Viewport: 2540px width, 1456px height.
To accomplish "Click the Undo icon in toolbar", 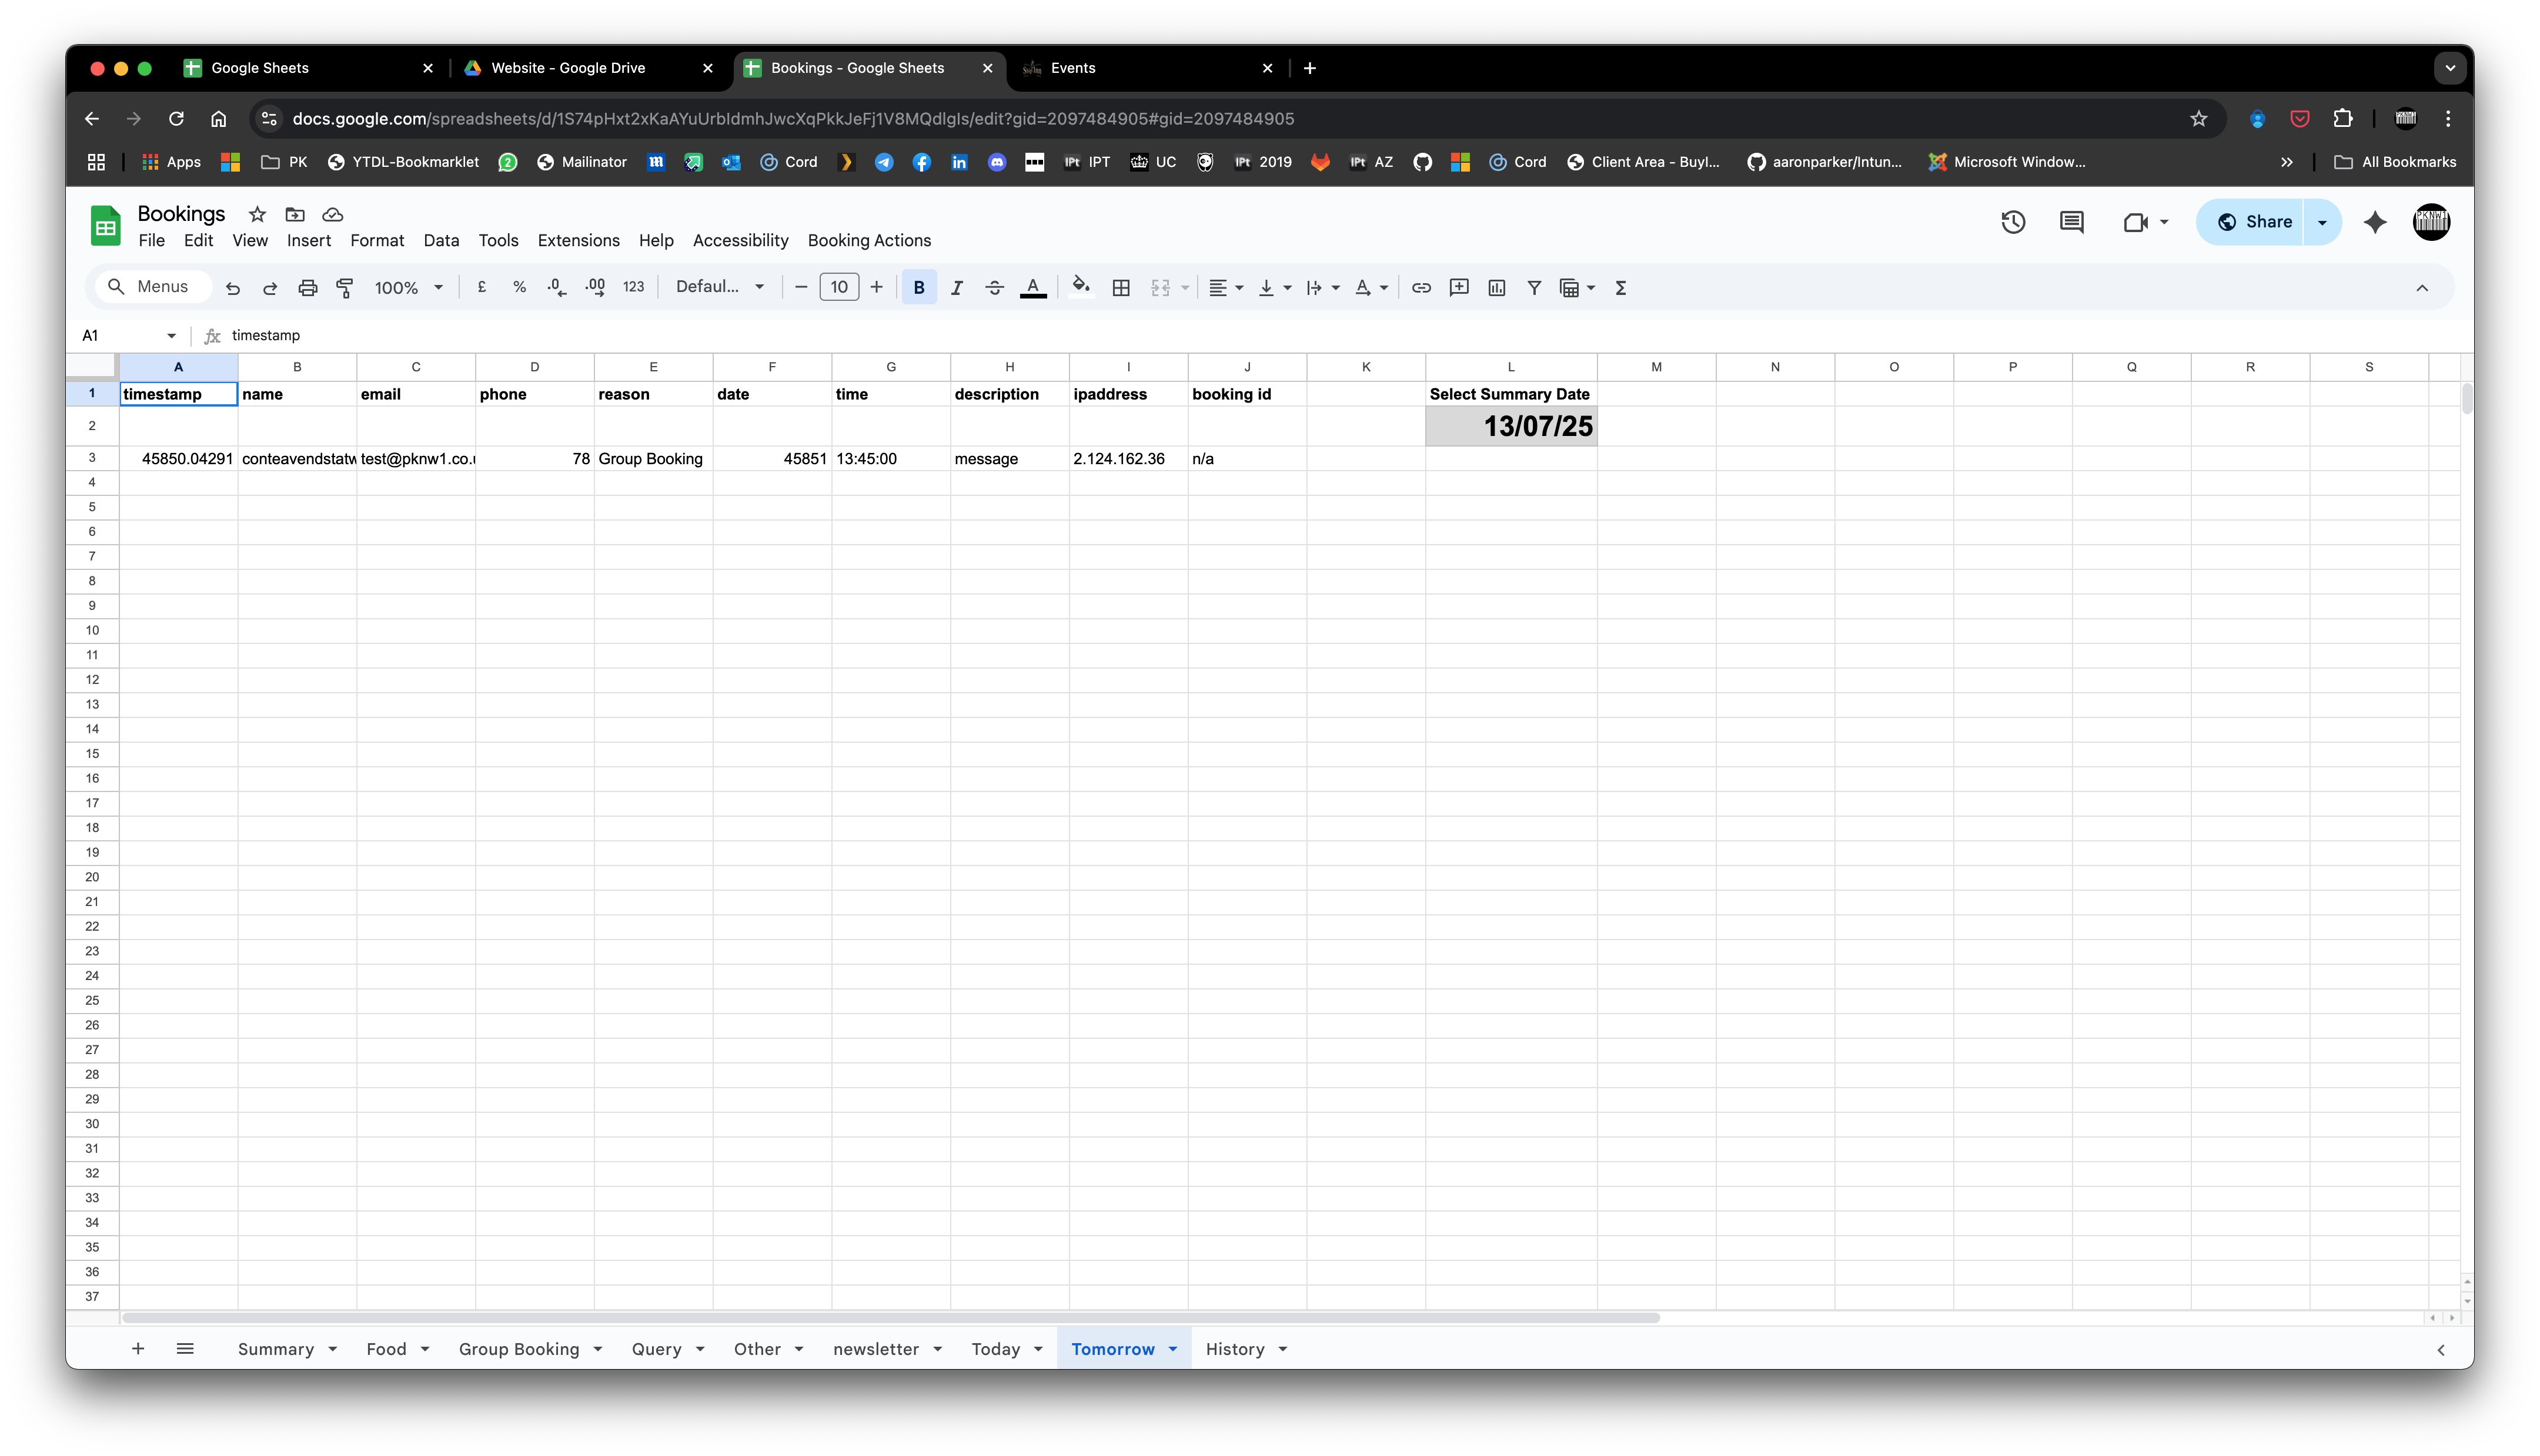I will [x=233, y=288].
